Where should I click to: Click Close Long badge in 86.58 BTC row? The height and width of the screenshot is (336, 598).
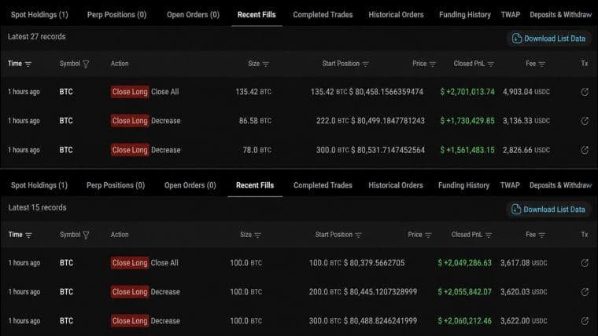pos(130,121)
